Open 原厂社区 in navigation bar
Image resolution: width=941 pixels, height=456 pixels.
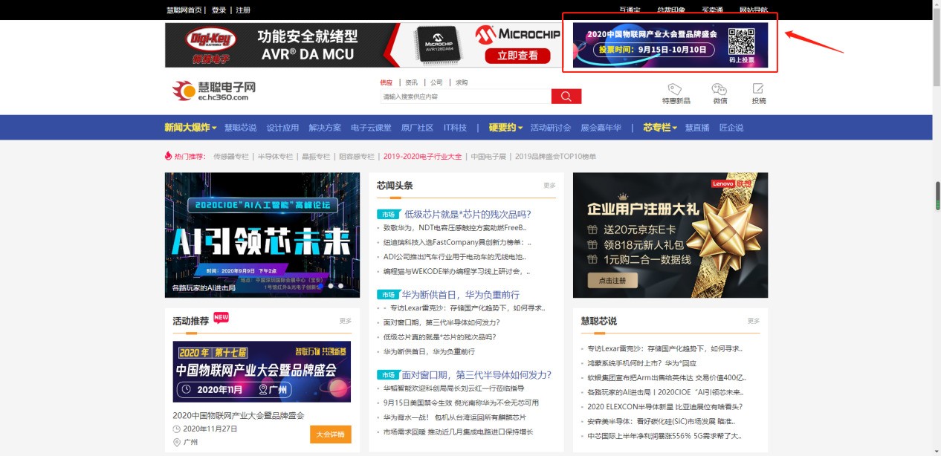[417, 128]
